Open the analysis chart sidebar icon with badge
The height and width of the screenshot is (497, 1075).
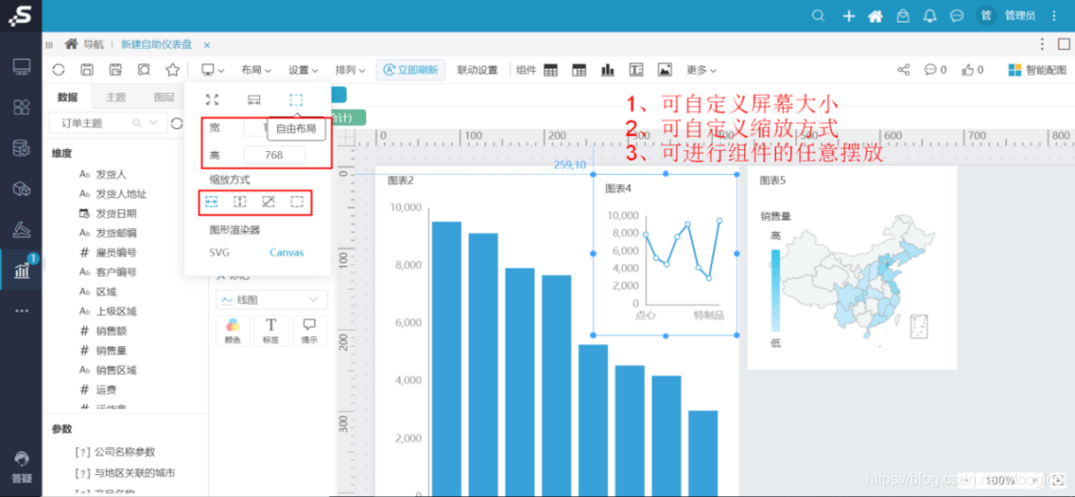click(x=21, y=270)
